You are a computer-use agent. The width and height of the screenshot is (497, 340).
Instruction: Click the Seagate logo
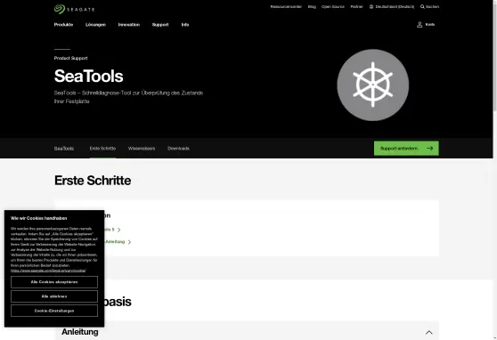[x=75, y=9]
